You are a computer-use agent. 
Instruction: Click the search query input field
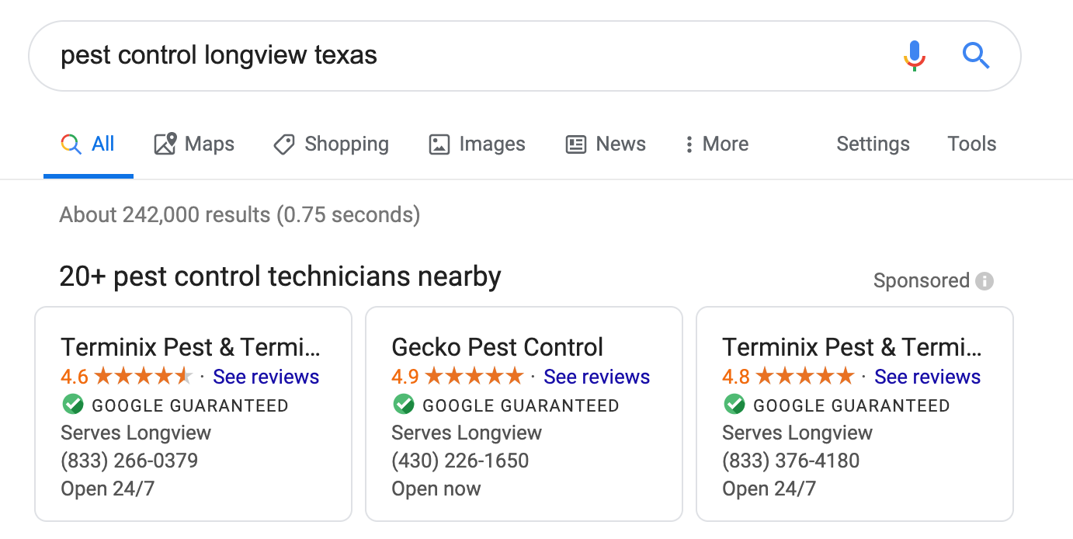click(x=466, y=56)
